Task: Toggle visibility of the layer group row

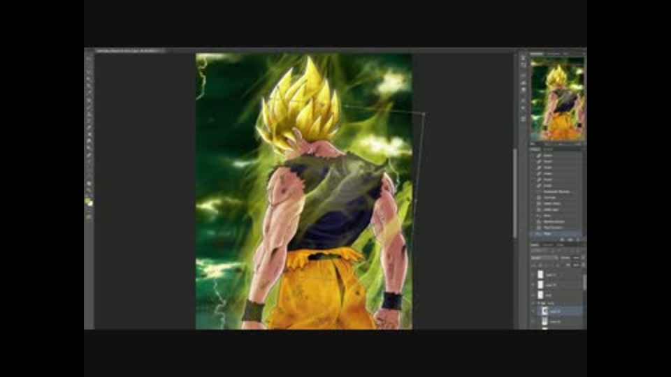Action: coord(533,303)
